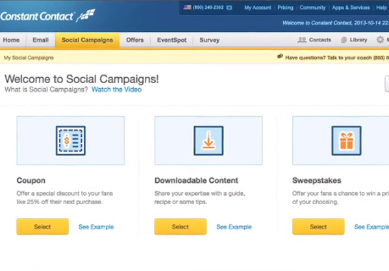Screen dimensions: 389x271
Task: See Example for Sweepstakes
Action: (371, 227)
